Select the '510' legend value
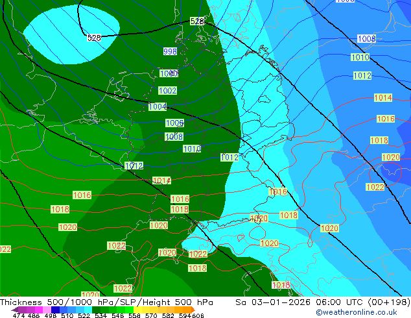 [67, 315]
